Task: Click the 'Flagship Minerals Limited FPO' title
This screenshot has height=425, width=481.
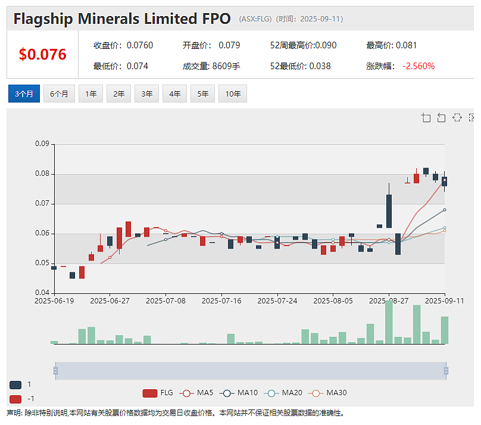Action: pos(122,18)
